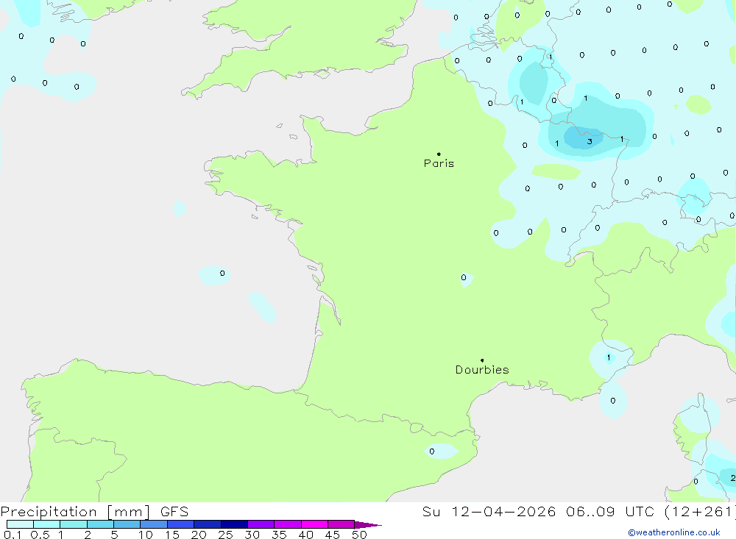Click the Paris city label

(439, 163)
